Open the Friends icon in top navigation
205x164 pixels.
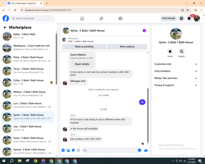click(x=101, y=18)
